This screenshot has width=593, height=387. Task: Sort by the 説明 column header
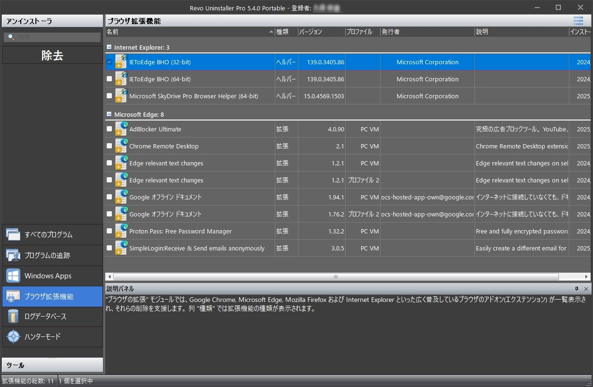pyautogui.click(x=522, y=32)
